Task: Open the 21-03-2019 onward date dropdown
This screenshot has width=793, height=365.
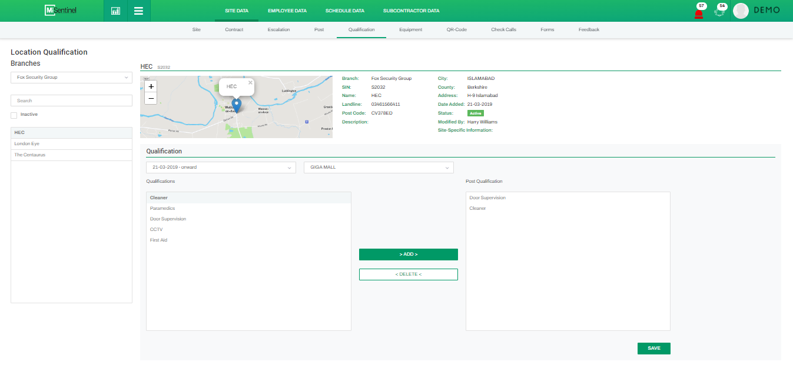Action: click(221, 168)
